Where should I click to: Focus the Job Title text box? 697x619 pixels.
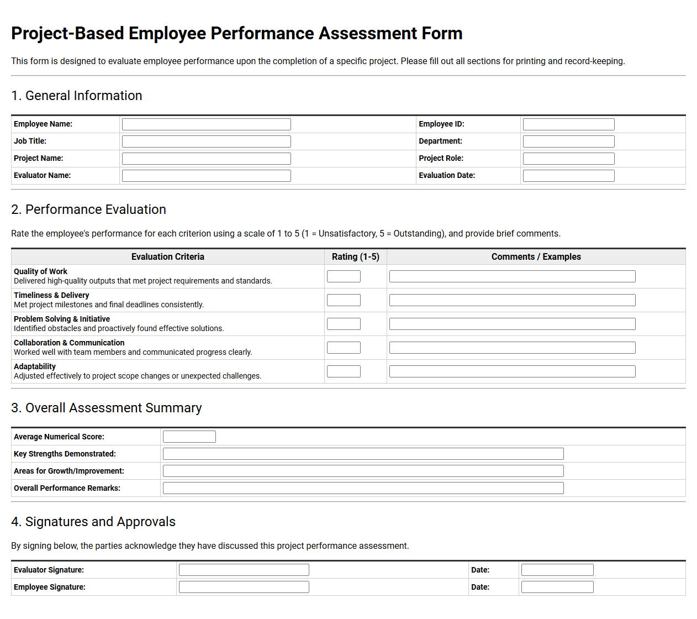[x=206, y=141]
